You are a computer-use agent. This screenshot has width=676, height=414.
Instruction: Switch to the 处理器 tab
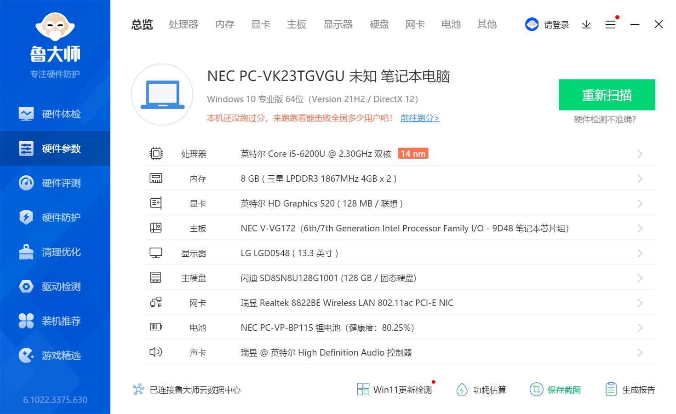click(183, 24)
